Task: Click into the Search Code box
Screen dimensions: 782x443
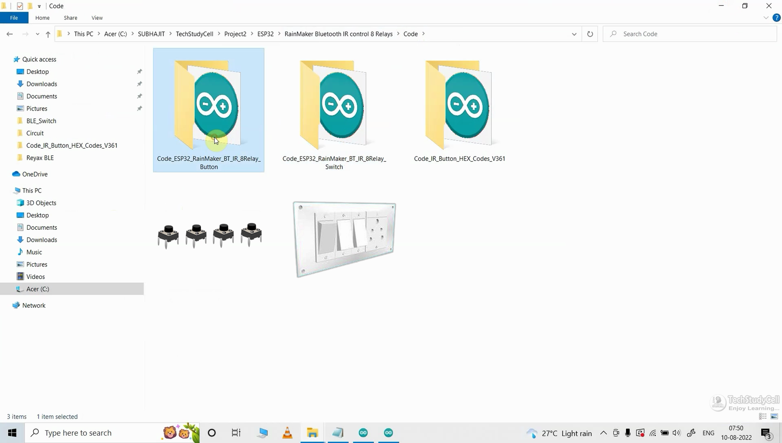Action: pyautogui.click(x=689, y=34)
